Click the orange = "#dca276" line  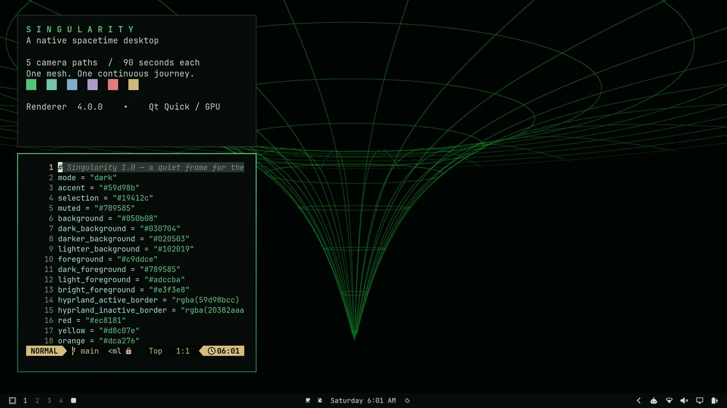(99, 341)
